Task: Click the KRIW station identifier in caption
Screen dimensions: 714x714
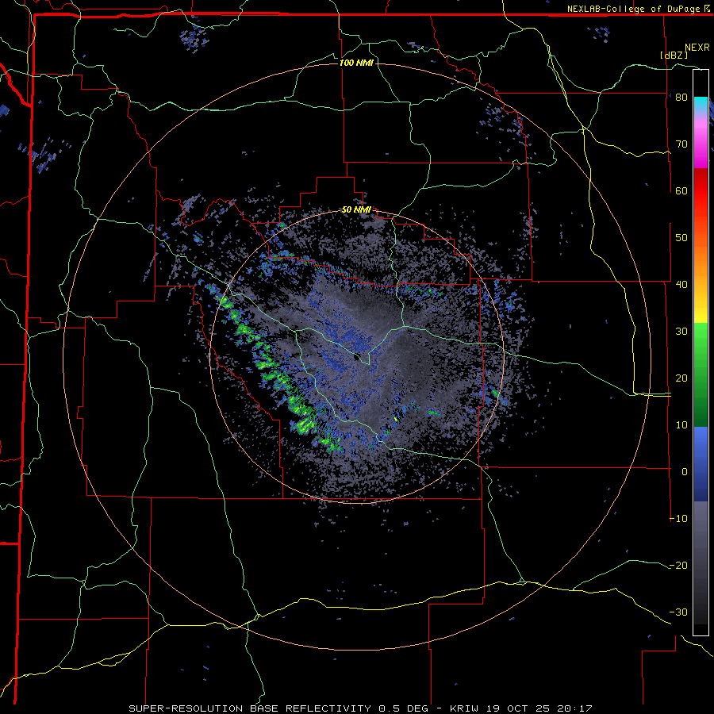Action: click(463, 708)
